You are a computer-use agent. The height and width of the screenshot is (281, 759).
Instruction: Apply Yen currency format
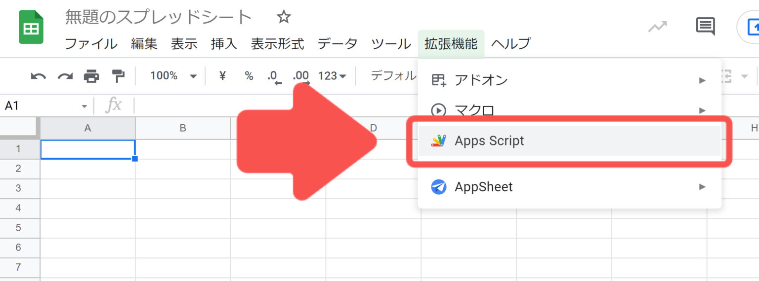point(222,76)
